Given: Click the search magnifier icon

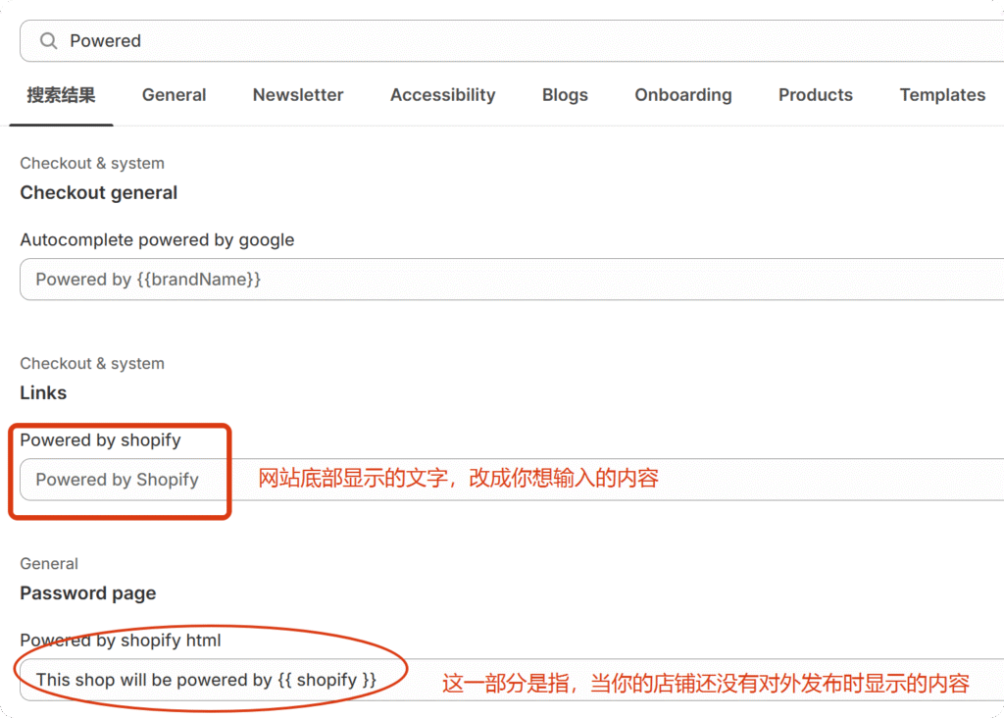Looking at the screenshot, I should point(49,41).
